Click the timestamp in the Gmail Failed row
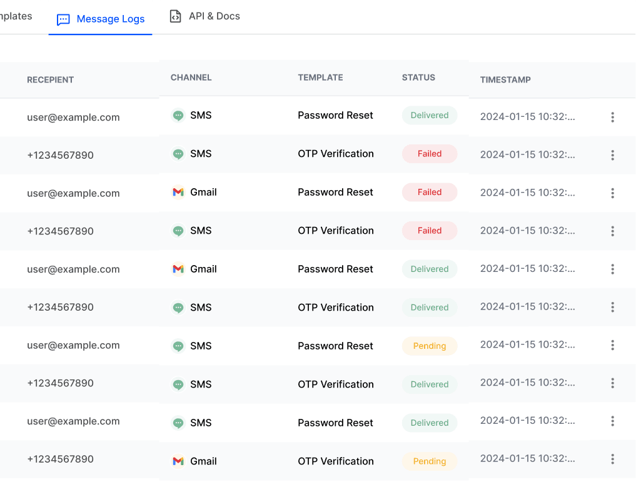636x502 pixels. click(x=528, y=193)
